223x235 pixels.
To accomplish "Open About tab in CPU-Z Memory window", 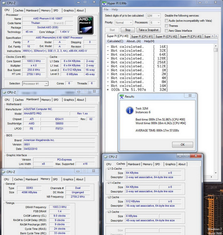I will 80,179.
